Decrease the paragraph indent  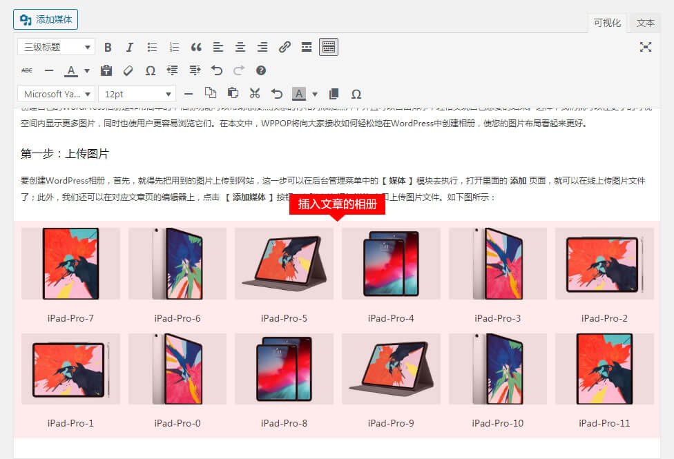tap(173, 70)
